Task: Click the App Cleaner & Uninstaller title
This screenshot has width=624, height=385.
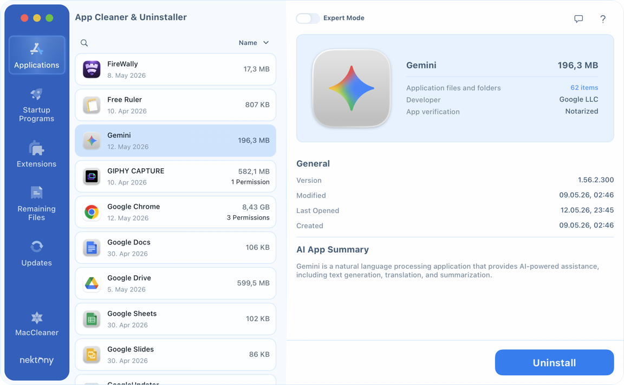Action: coord(131,17)
